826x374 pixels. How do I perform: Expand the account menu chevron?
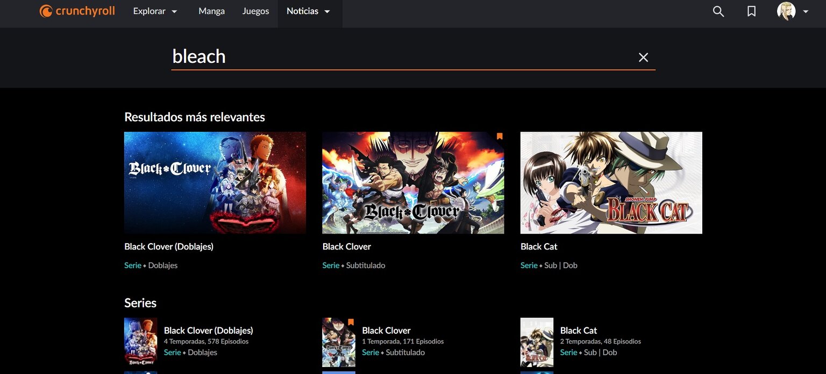pos(806,12)
